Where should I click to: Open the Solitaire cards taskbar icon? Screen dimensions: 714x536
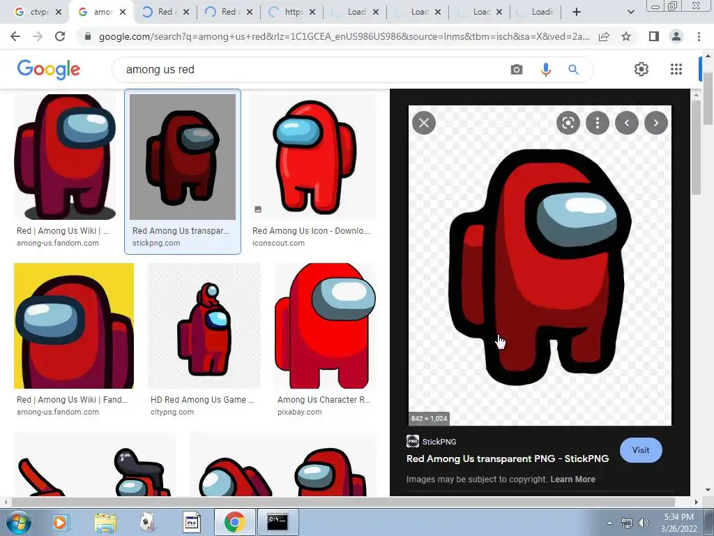(146, 522)
